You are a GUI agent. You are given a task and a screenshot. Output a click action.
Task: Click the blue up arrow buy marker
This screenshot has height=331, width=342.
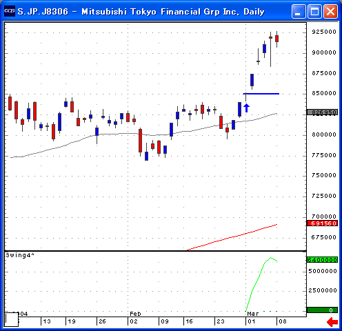click(x=246, y=108)
